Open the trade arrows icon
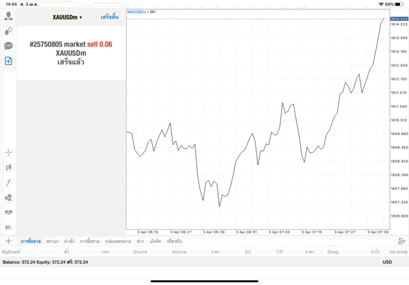 click(x=8, y=31)
